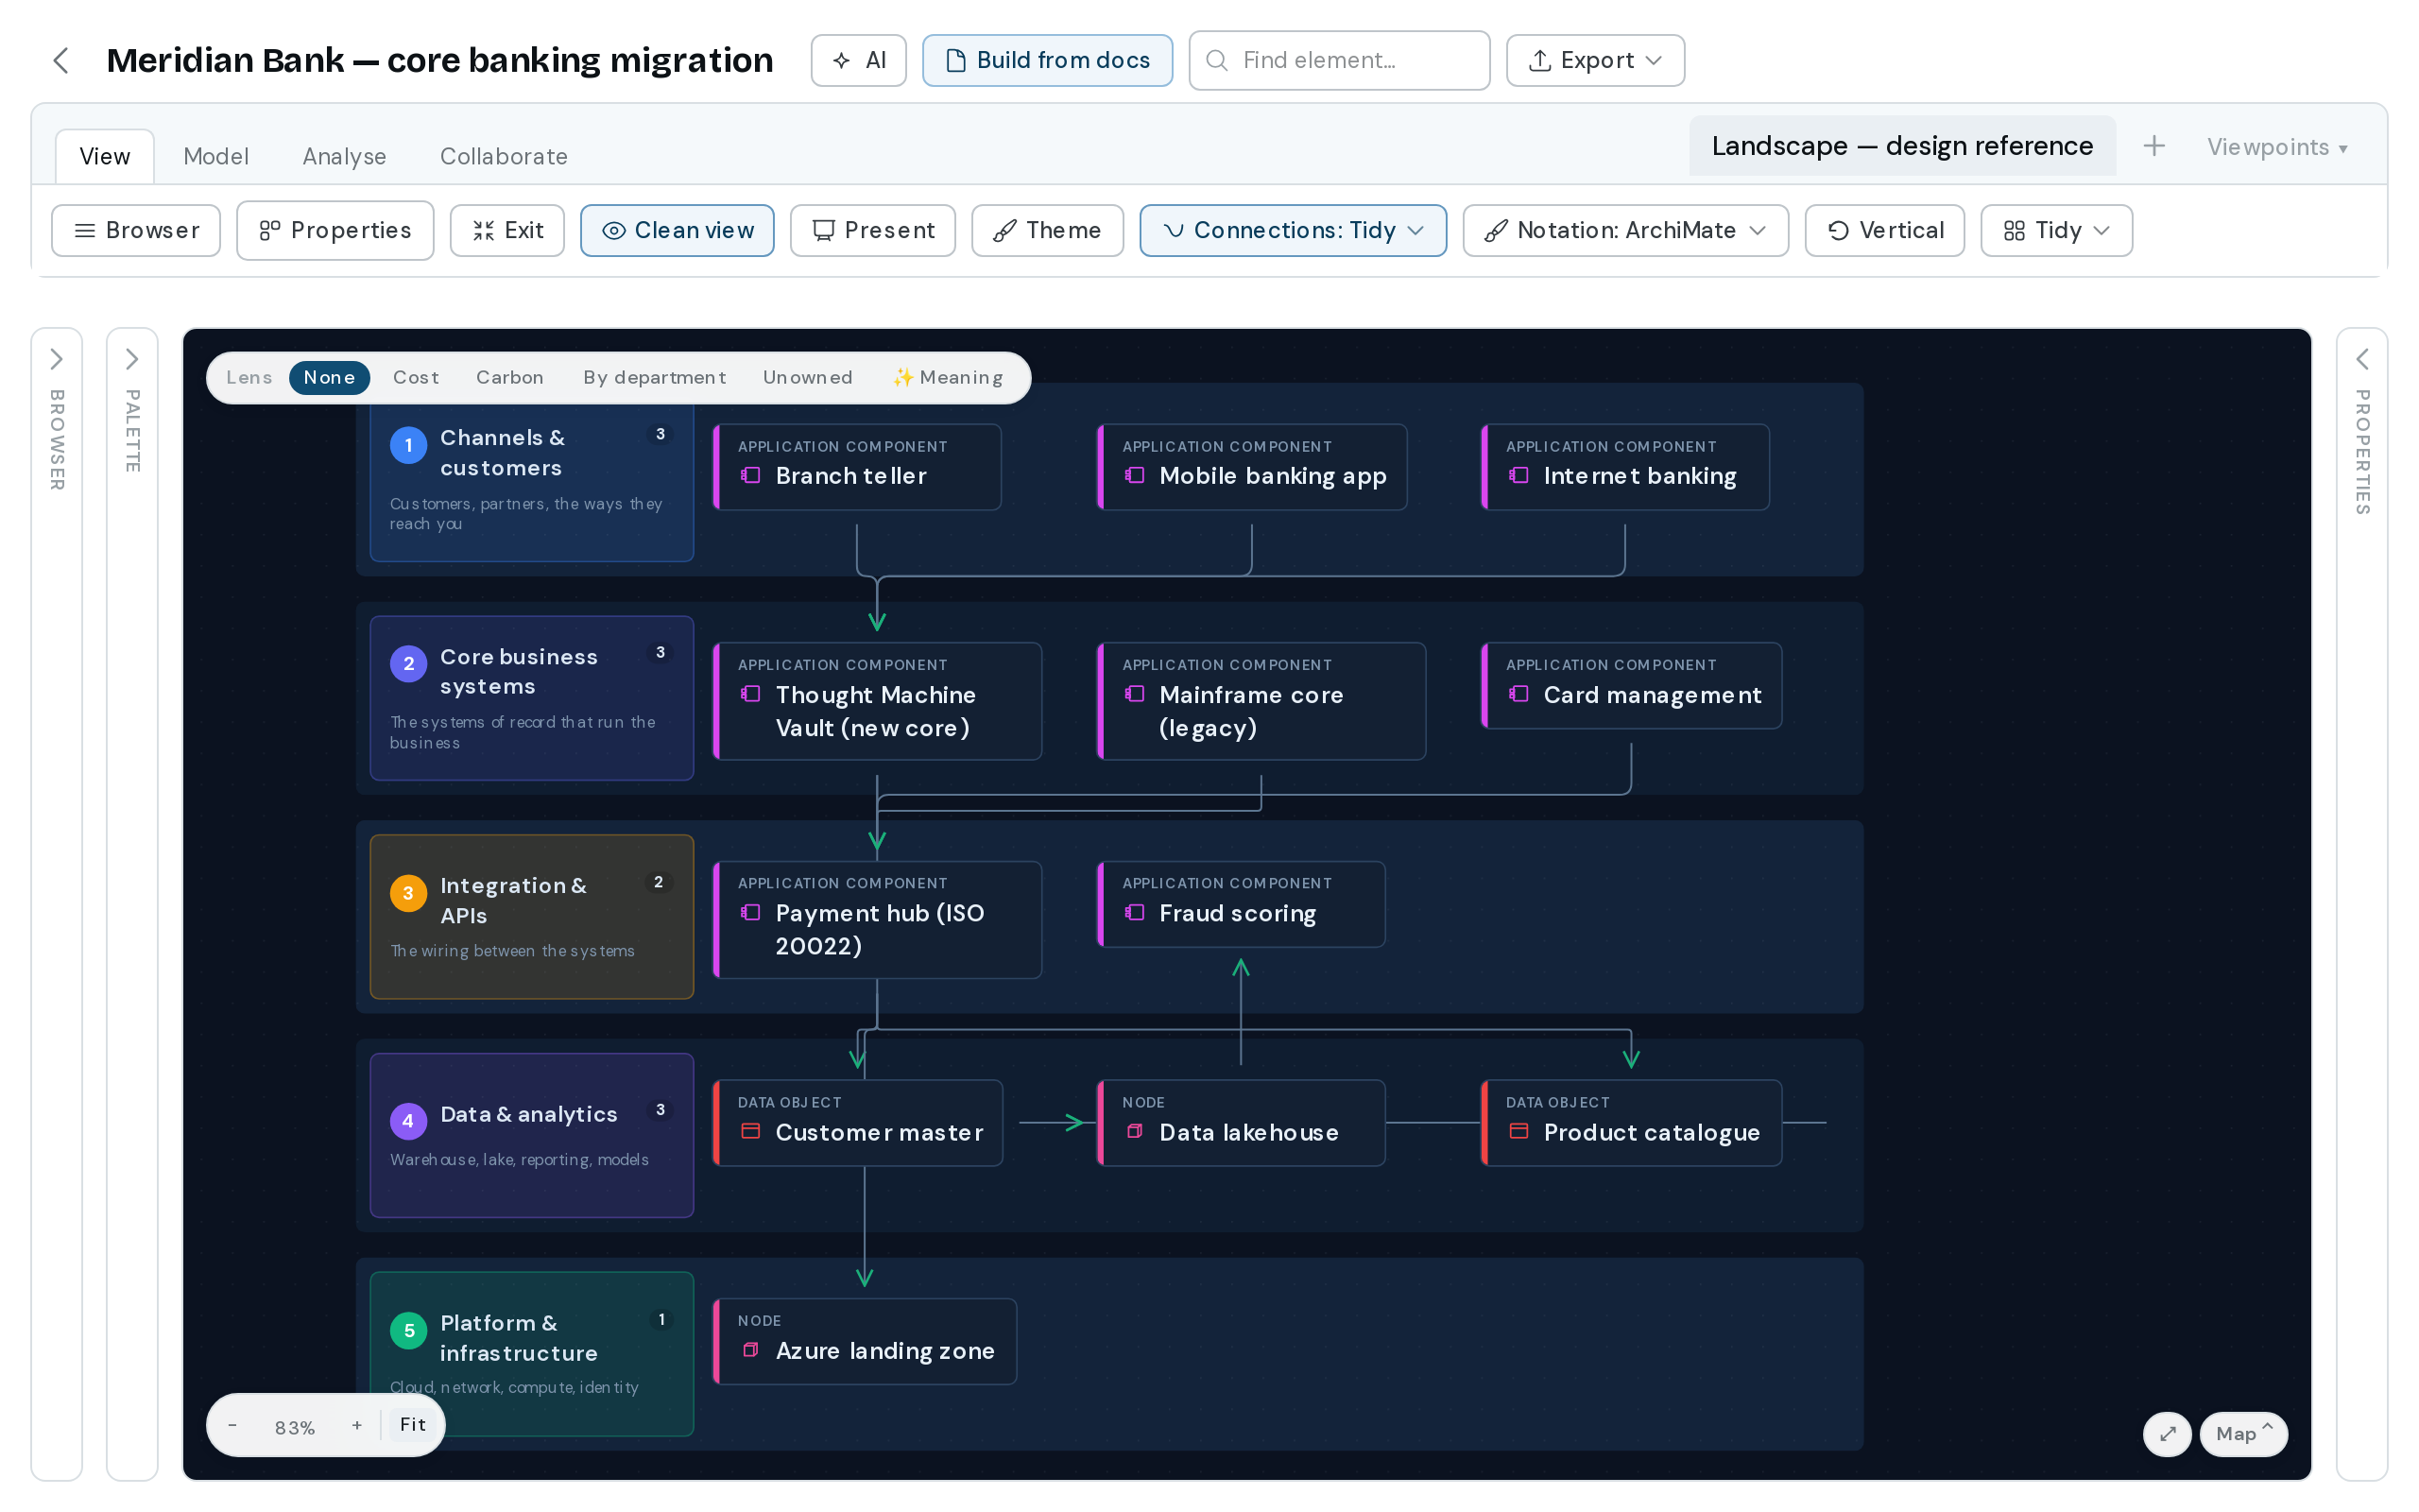Click the number 1 badge on Channels
The width and height of the screenshot is (2419, 1512).
click(x=408, y=445)
